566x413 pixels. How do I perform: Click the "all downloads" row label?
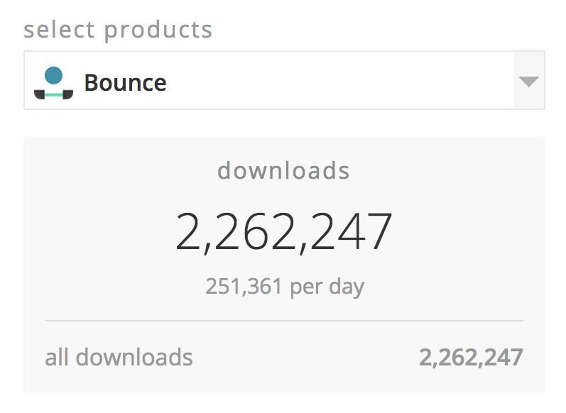119,356
